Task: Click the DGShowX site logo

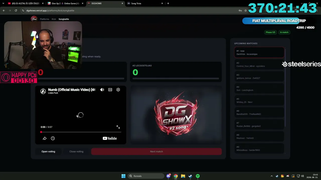Action: pos(34,19)
